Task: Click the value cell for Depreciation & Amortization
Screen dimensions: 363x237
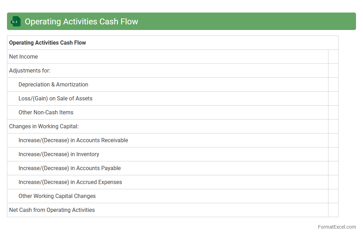Action: 333,85
